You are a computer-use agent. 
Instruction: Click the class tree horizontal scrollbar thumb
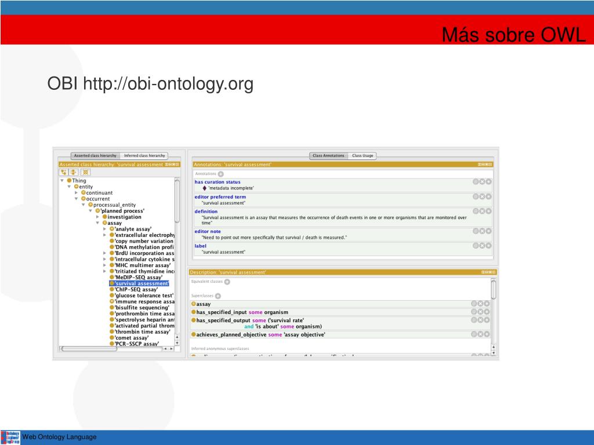click(x=89, y=349)
